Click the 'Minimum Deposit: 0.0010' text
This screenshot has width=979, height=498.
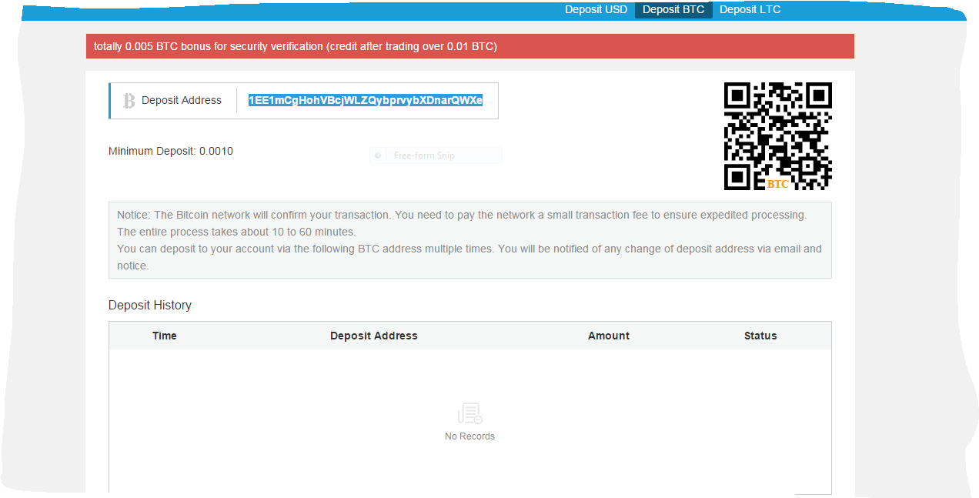coord(171,151)
